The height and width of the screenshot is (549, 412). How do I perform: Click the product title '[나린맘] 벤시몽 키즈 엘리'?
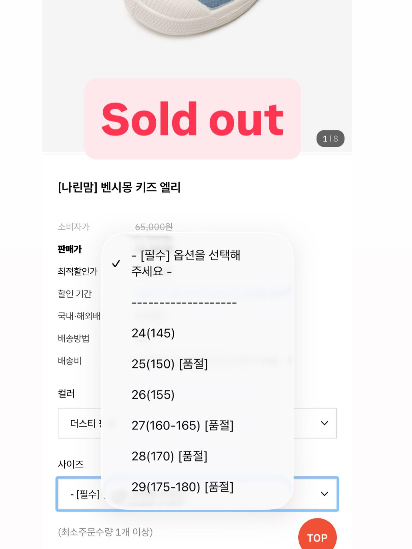pos(119,188)
